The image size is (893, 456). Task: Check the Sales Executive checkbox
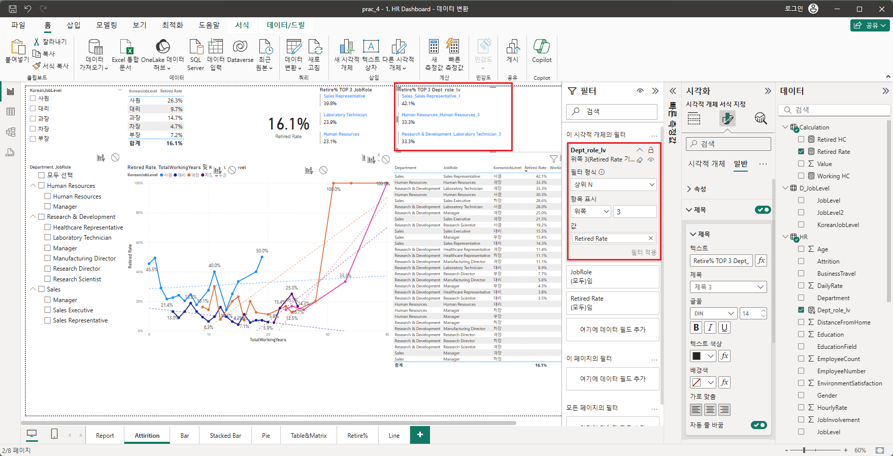click(48, 310)
